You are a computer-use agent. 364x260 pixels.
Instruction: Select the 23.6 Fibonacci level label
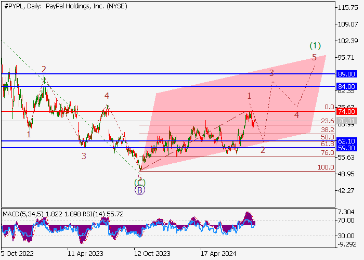pyautogui.click(x=327, y=121)
